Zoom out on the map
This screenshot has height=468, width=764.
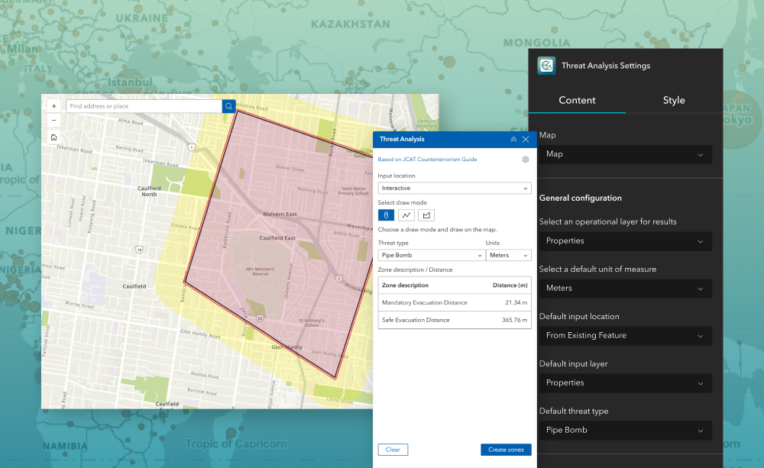pyautogui.click(x=53, y=121)
